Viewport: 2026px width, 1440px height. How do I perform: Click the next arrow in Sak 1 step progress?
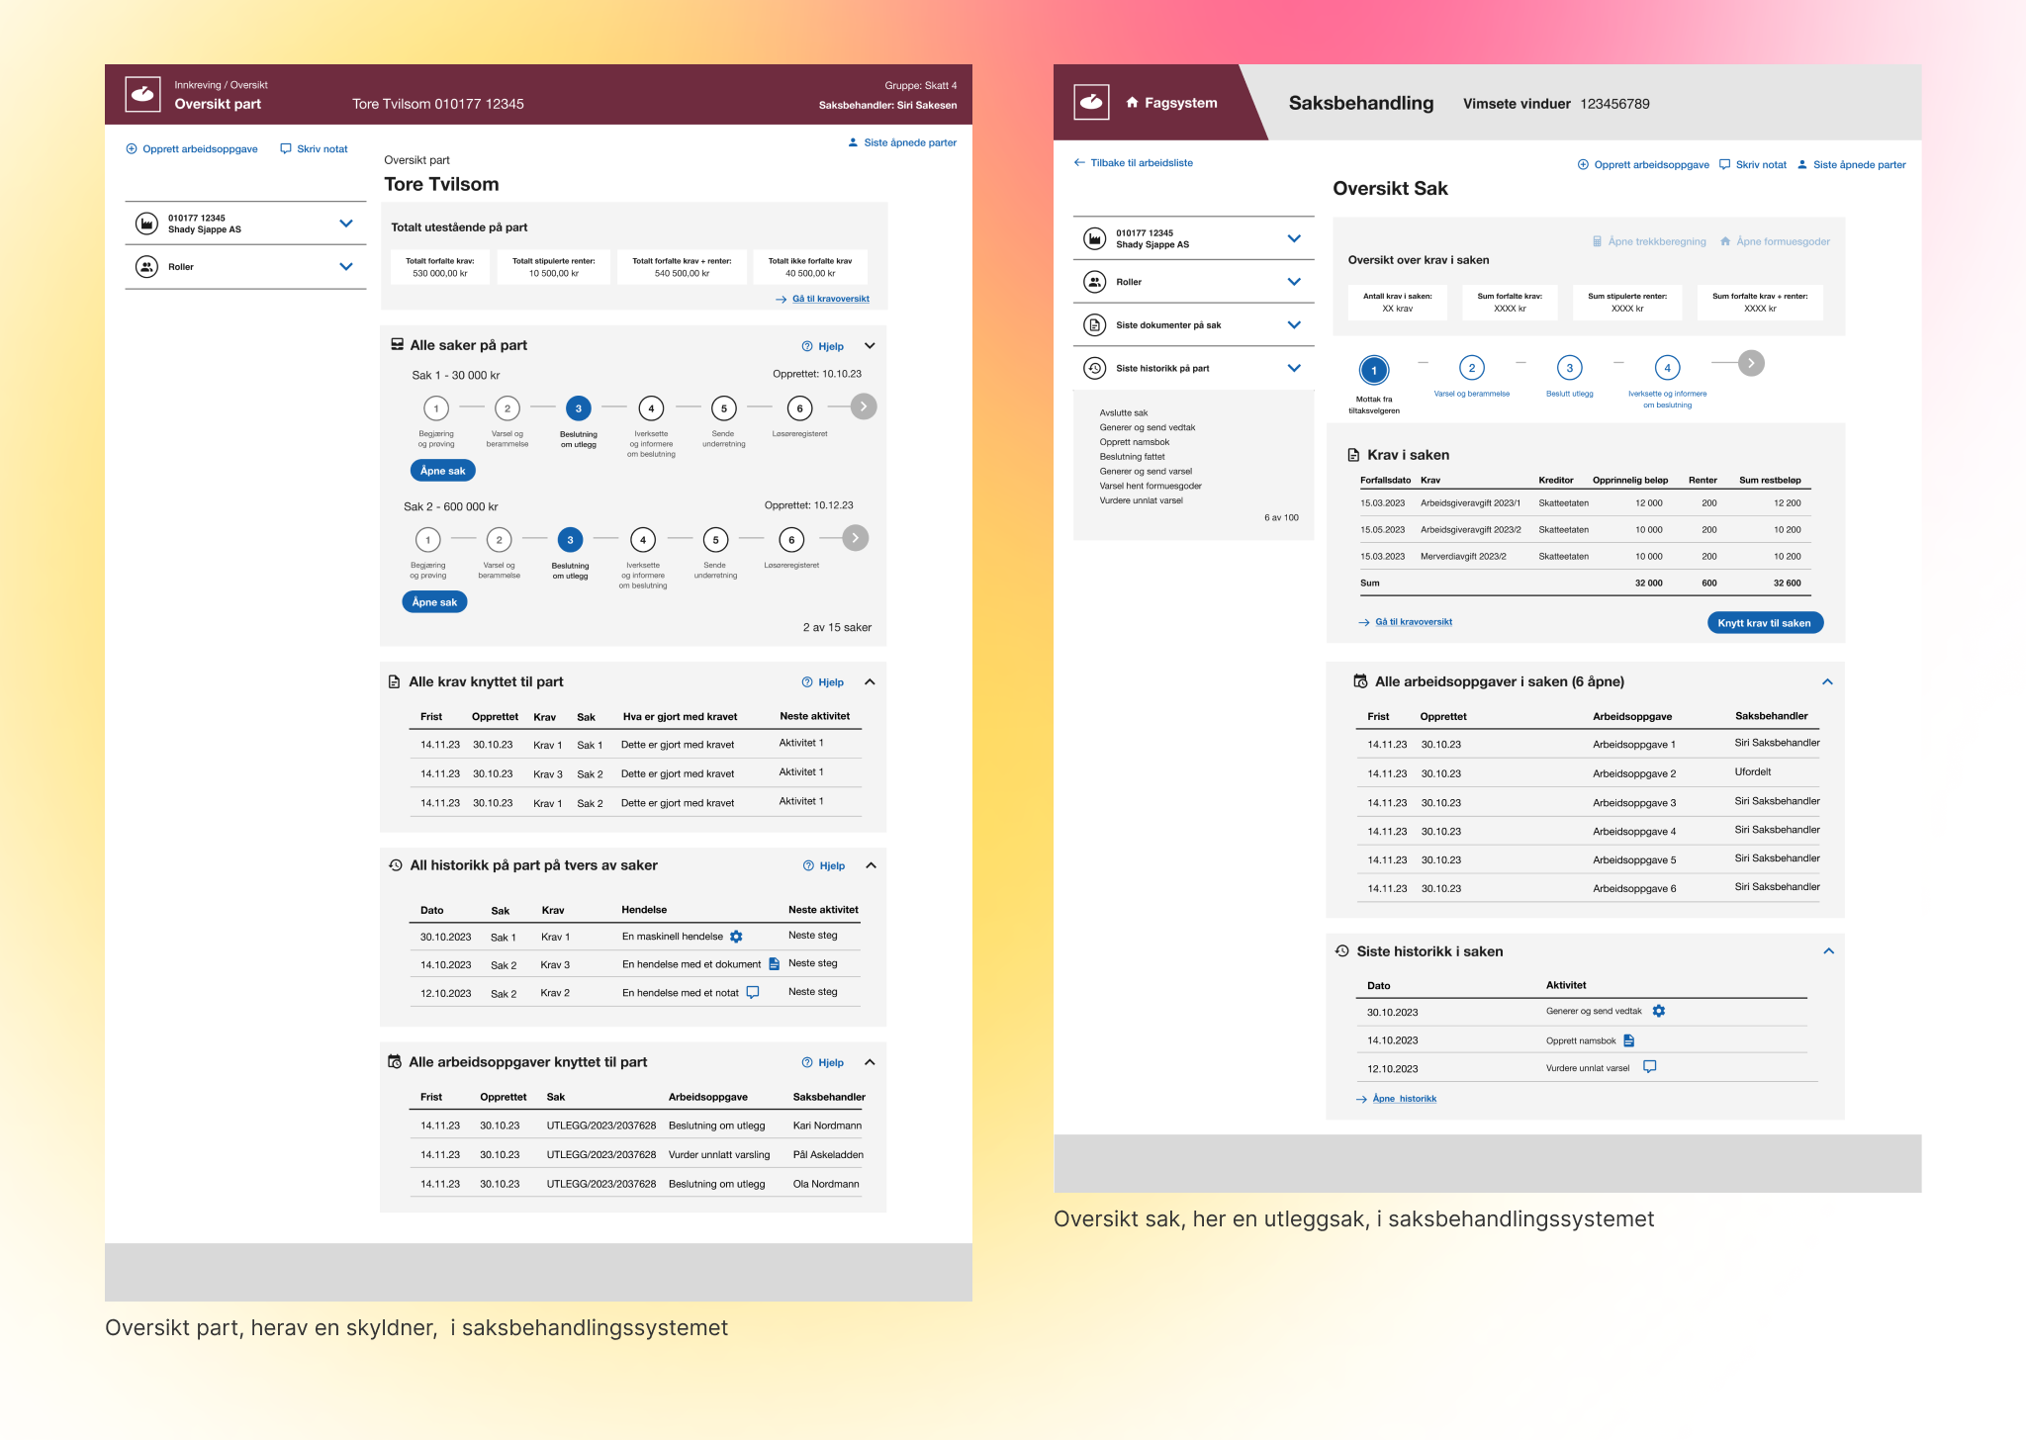coord(864,406)
